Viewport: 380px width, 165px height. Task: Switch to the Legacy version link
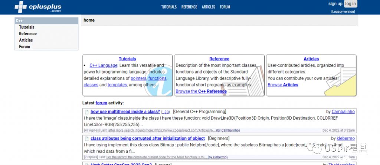[343, 12]
